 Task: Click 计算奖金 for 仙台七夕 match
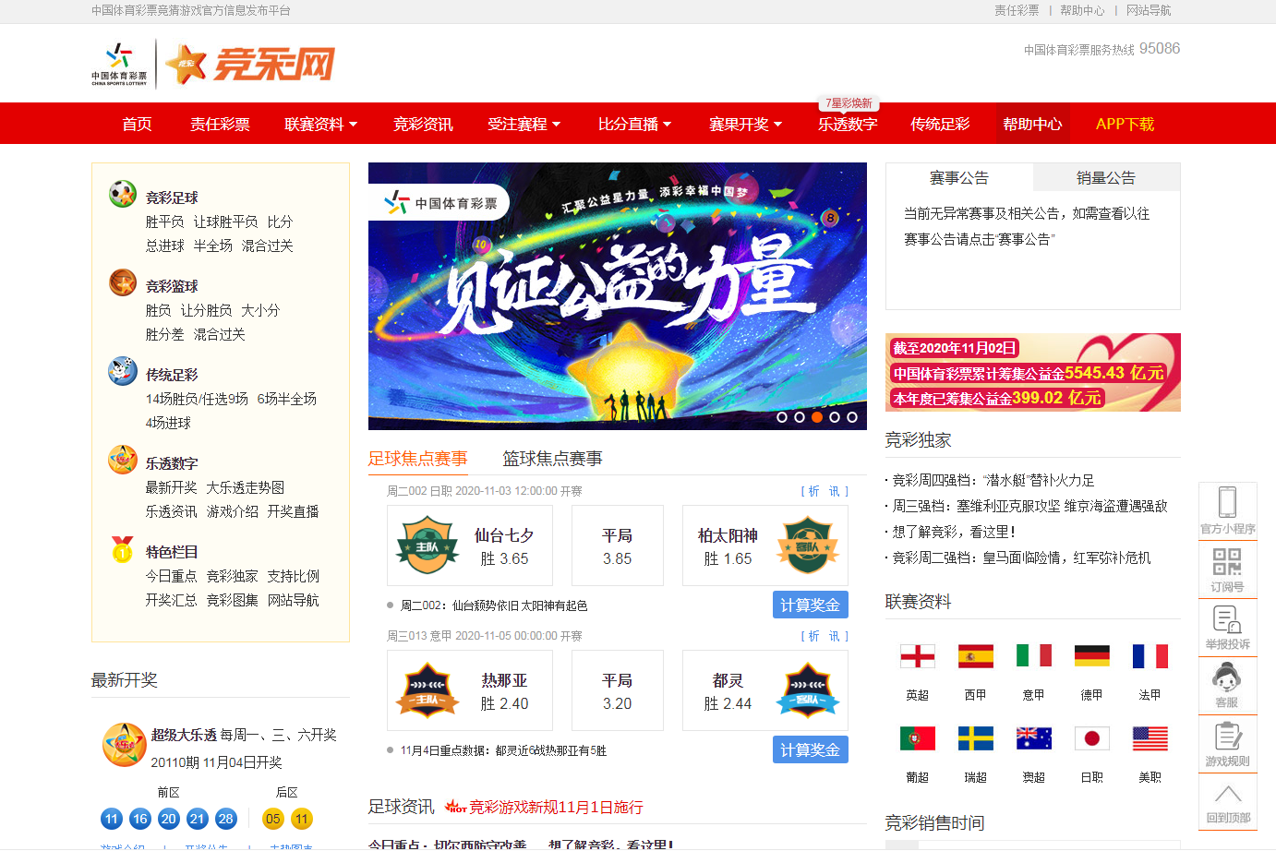tap(810, 605)
